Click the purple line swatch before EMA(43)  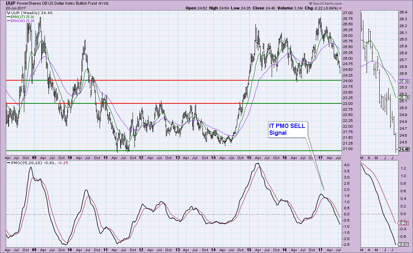tap(8, 21)
